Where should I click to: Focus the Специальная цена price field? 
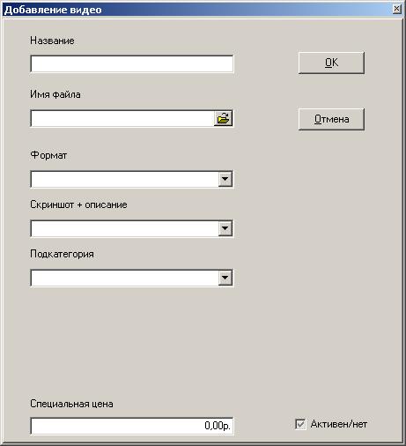point(132,426)
